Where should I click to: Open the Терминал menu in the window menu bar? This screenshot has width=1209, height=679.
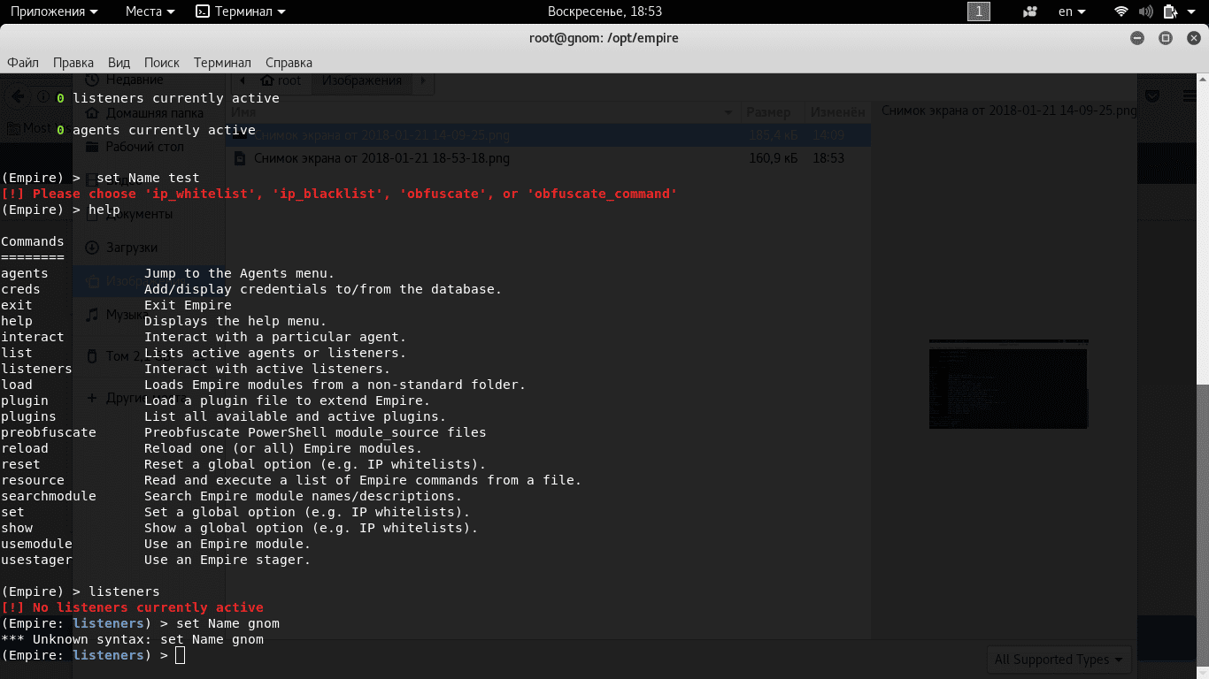tap(222, 63)
